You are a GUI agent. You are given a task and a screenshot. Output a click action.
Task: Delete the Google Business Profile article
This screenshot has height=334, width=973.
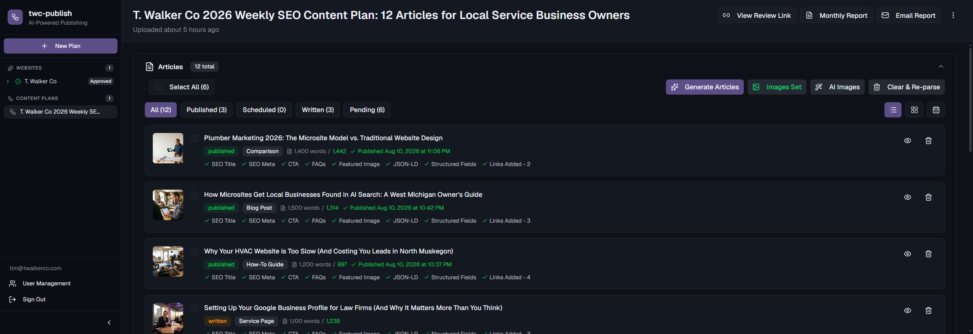click(x=929, y=310)
